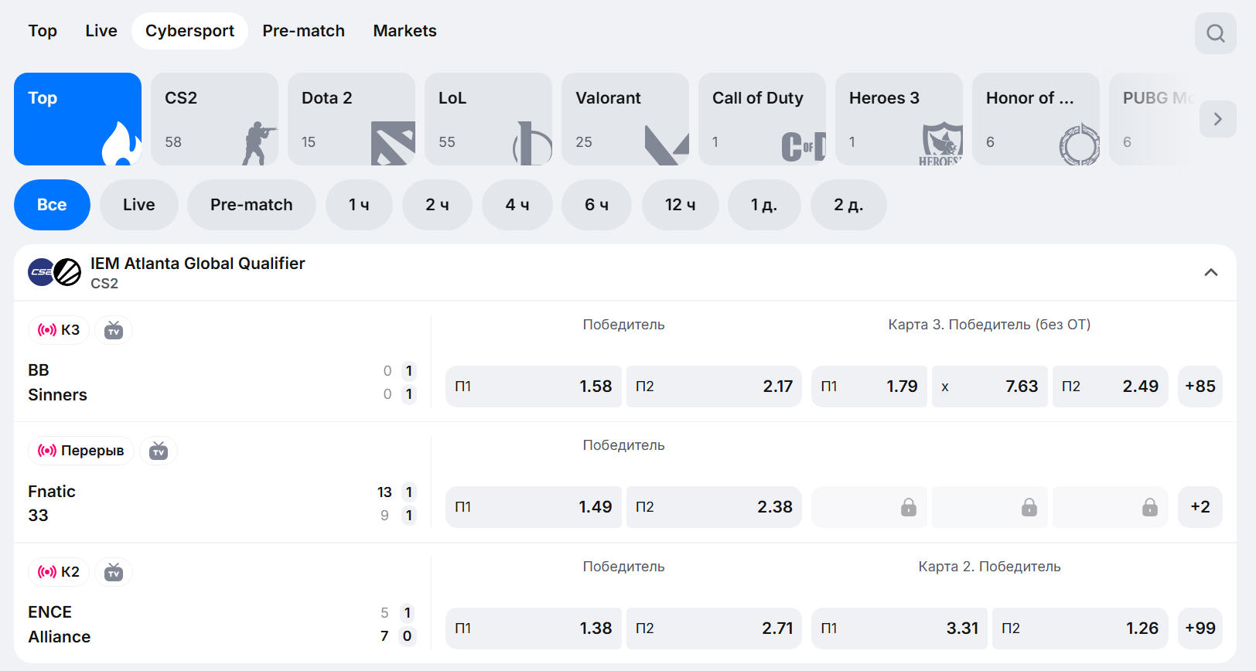Screen dimensions: 1256x671
Task: Choose the Dota 2 game tile
Action: tap(351, 119)
